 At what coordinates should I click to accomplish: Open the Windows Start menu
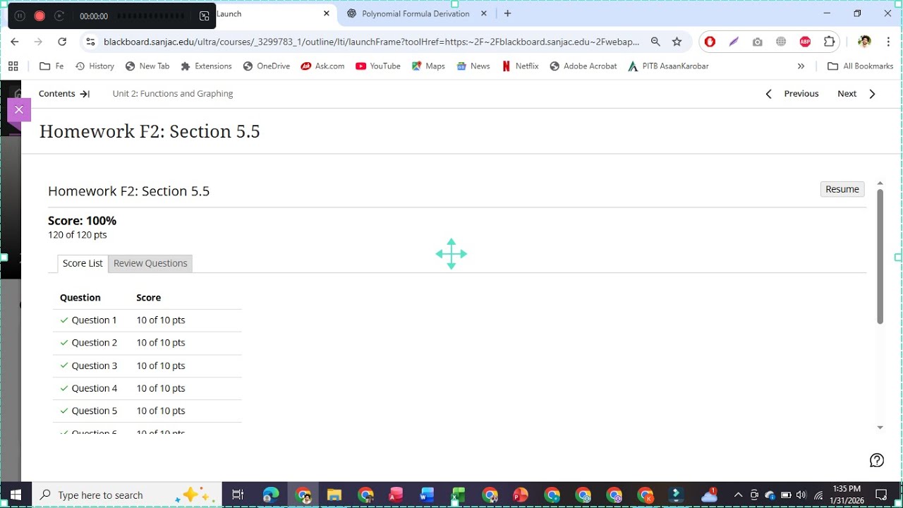pos(16,495)
